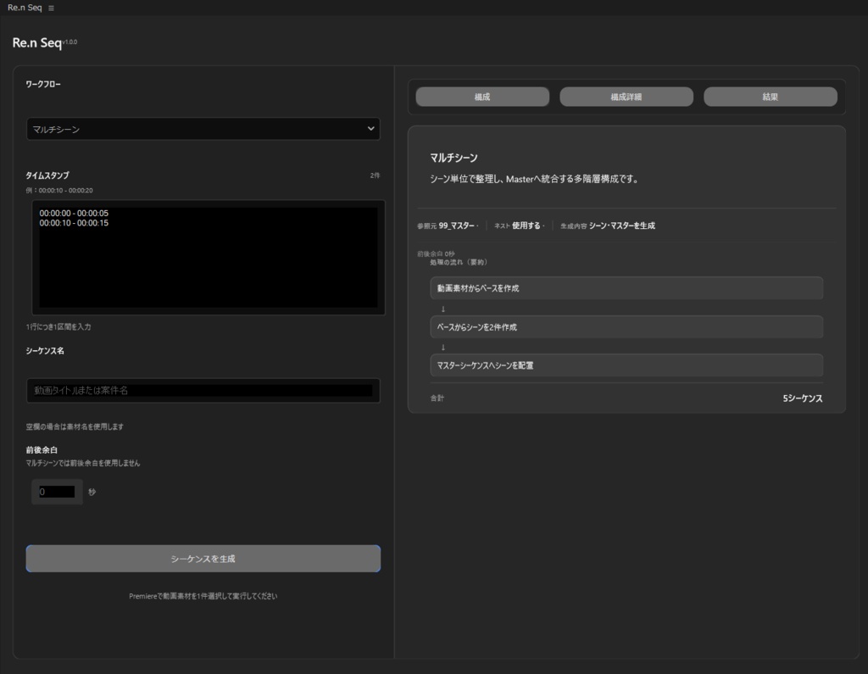Click the 5シーケンス total value
The image size is (868, 674).
click(802, 398)
